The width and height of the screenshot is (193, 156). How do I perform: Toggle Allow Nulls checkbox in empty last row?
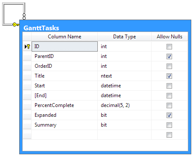(169, 135)
